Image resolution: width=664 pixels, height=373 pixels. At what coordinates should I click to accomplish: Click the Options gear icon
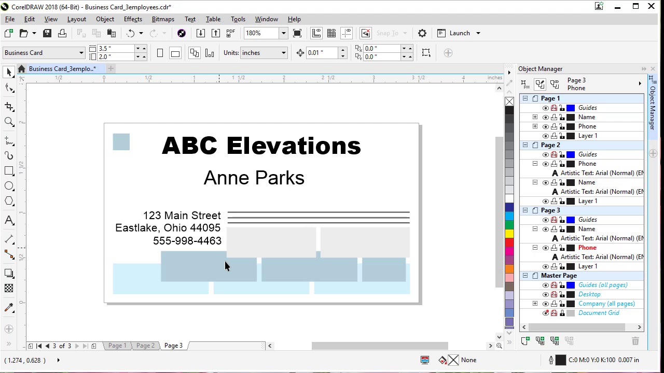pos(422,33)
